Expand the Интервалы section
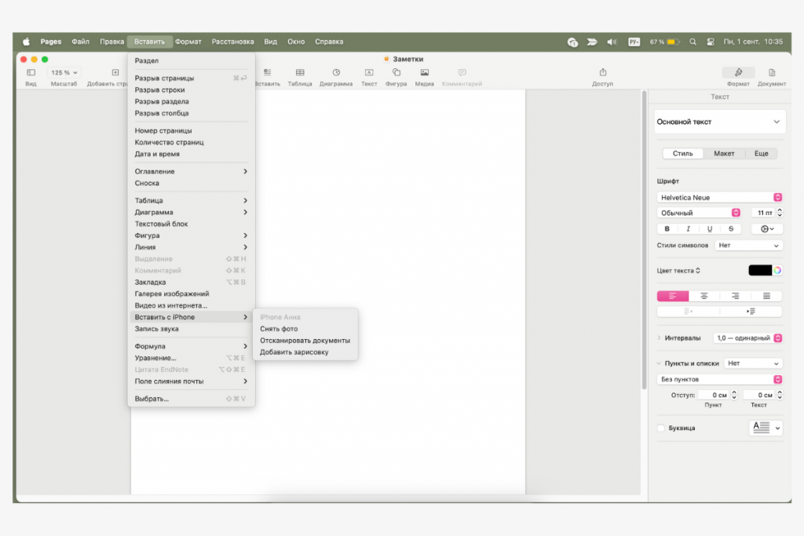 (x=659, y=338)
